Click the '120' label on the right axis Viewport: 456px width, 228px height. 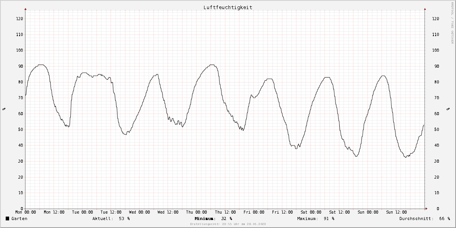[435, 19]
